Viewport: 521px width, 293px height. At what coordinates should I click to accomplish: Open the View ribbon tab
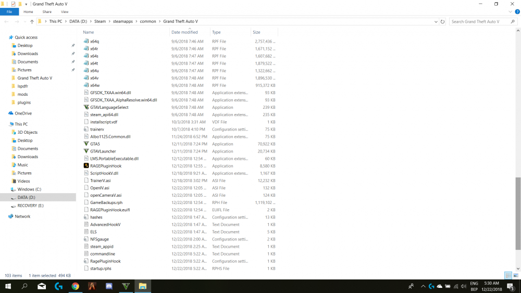(x=65, y=11)
